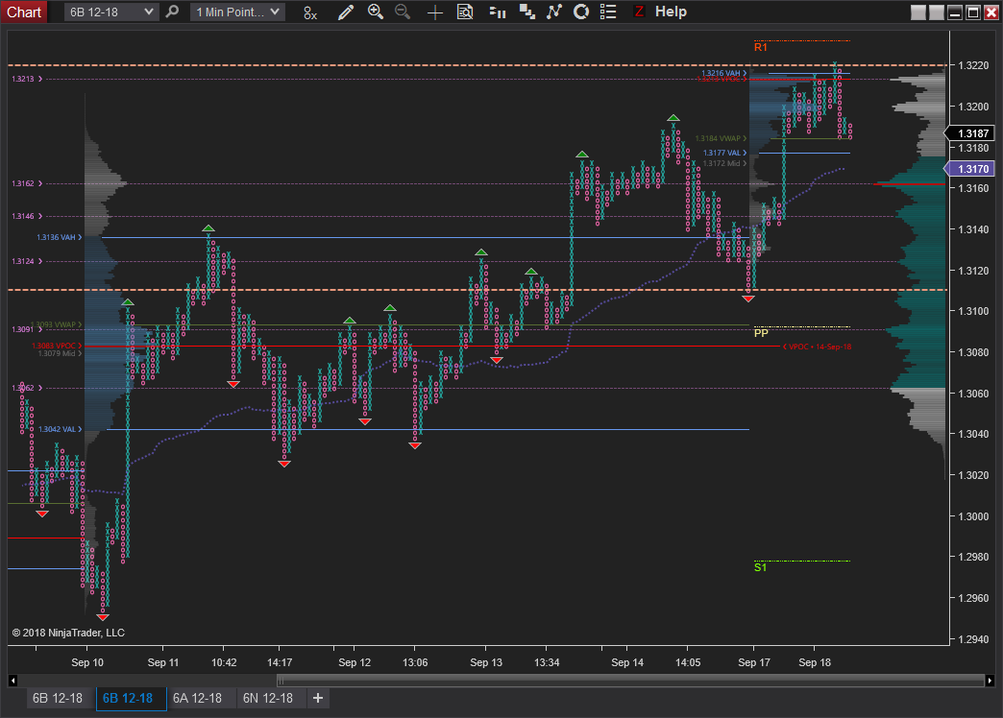Open the data box icon
Viewport: 1003px width, 718px height.
pyautogui.click(x=465, y=12)
